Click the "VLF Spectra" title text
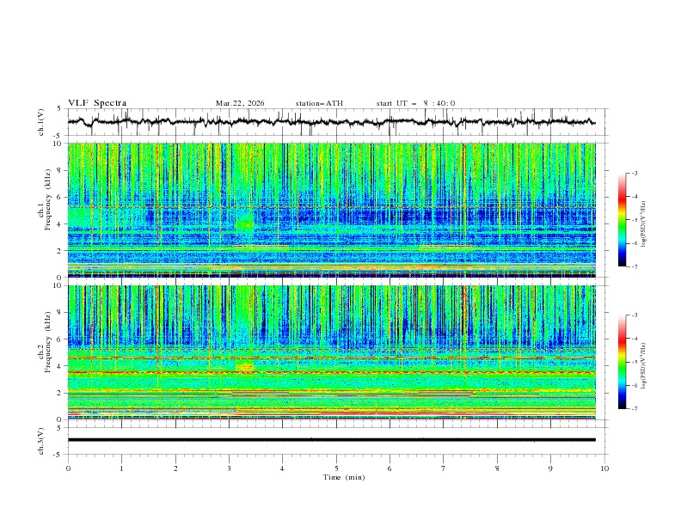Screen dimensions: 681x526 pos(97,103)
